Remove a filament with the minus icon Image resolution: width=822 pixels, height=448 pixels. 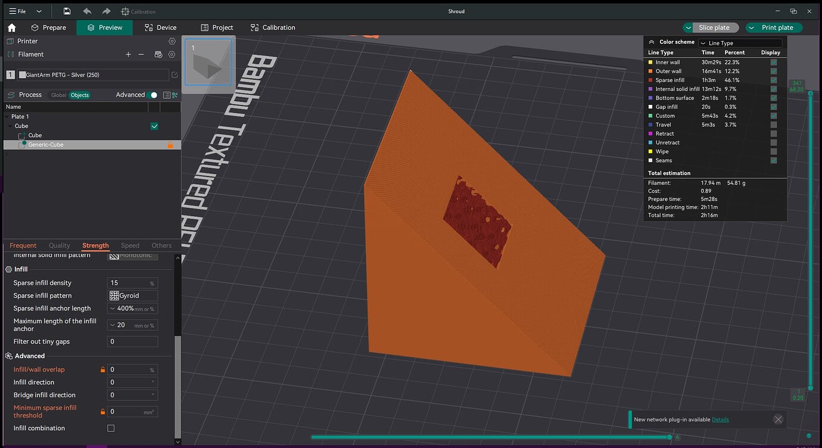(141, 54)
